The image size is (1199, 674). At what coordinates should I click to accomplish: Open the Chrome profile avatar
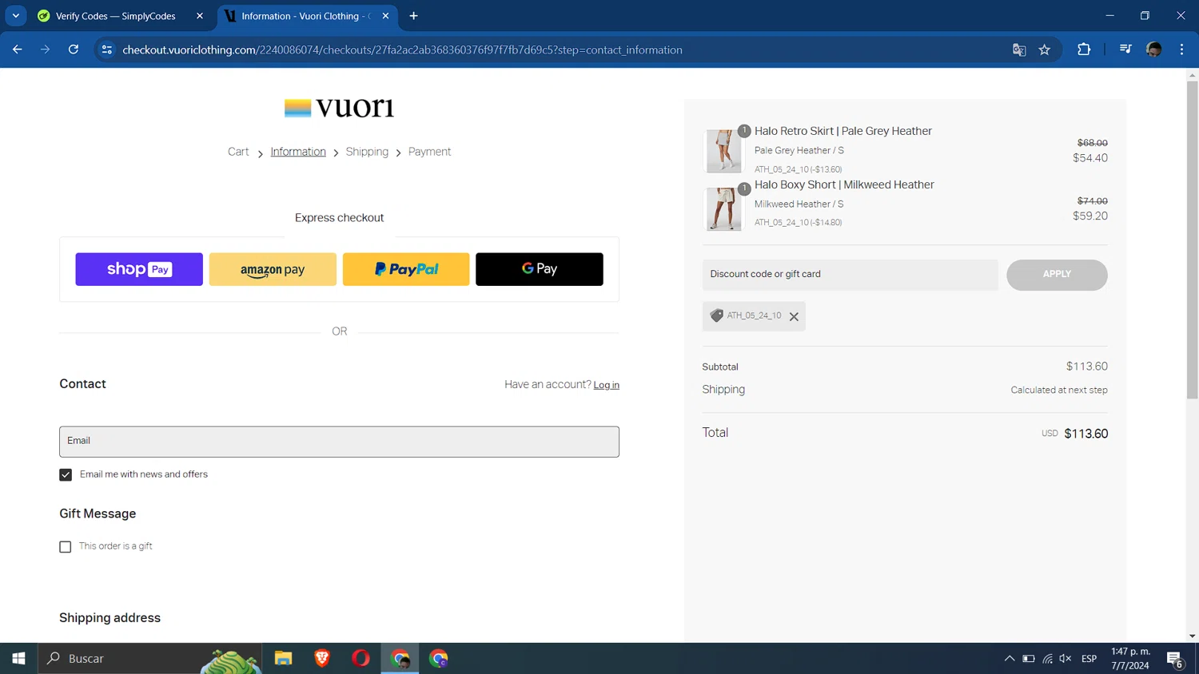tap(1153, 50)
